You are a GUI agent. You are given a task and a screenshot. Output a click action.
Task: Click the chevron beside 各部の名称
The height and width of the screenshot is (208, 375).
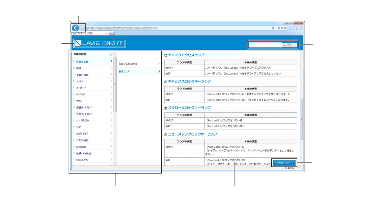click(111, 62)
